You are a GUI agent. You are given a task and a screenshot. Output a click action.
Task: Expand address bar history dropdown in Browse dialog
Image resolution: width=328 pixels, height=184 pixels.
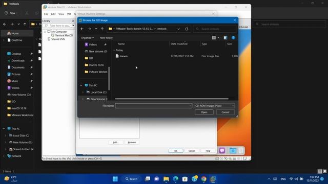tap(179, 29)
